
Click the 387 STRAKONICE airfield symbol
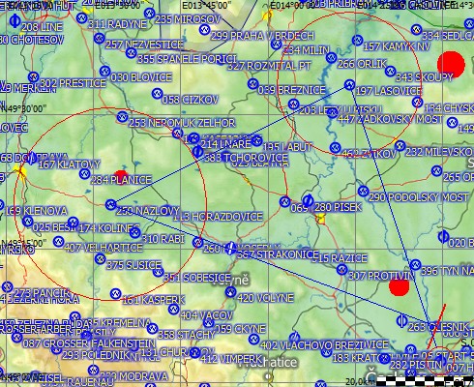click(230, 248)
